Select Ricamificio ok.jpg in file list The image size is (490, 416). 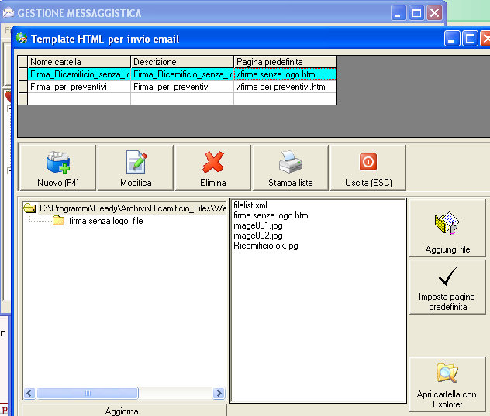(266, 246)
